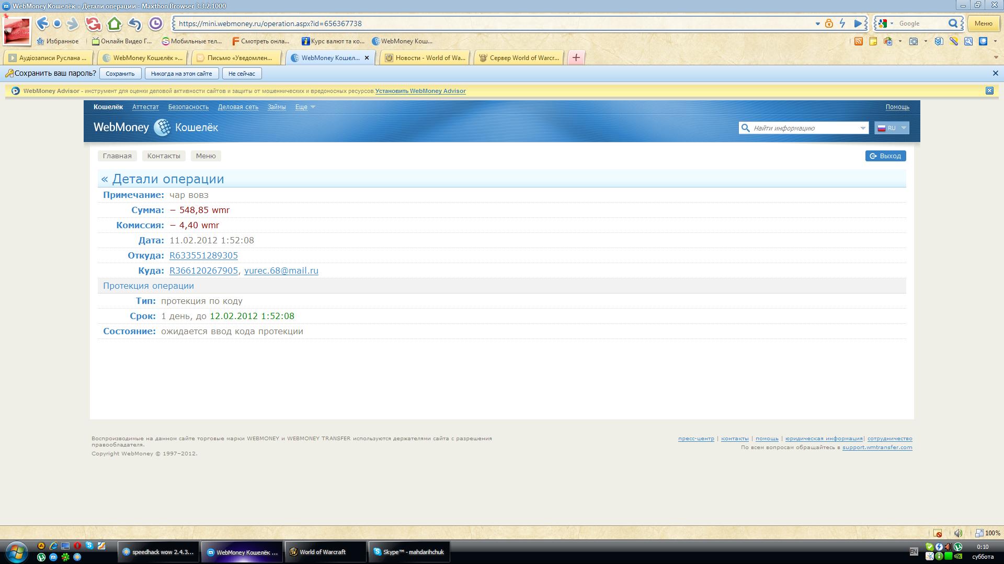Image resolution: width=1004 pixels, height=564 pixels.
Task: Click the Сохранить password button
Action: [120, 74]
